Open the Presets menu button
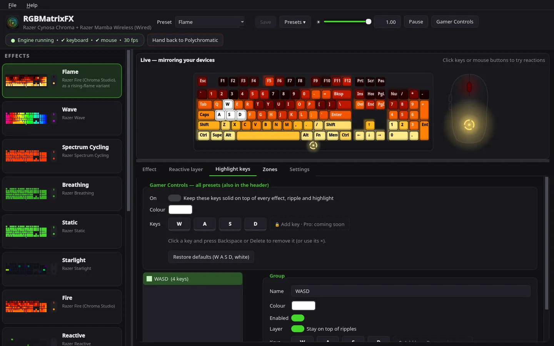554x346 pixels. [295, 22]
